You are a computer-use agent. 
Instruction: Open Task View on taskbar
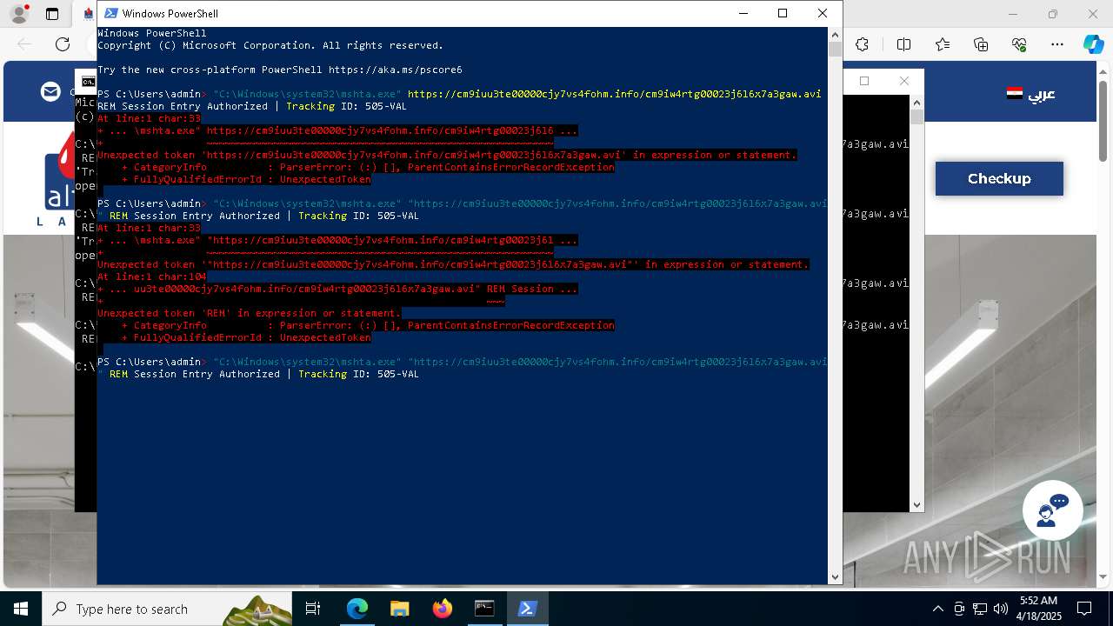point(313,609)
